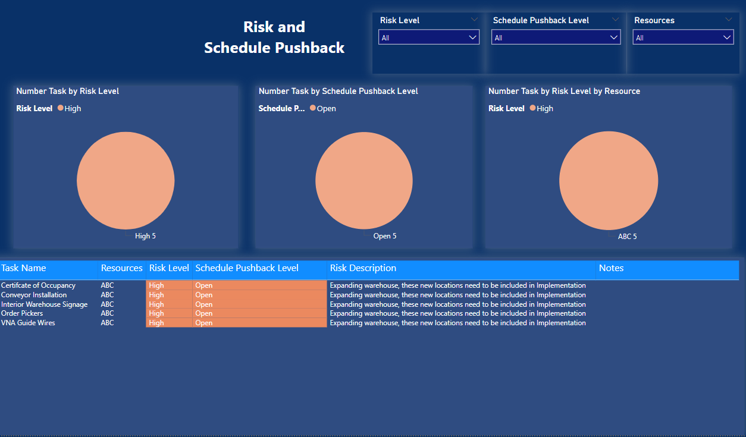Viewport: 746px width, 437px height.
Task: Open the Resources "All" dropdown
Action: (682, 37)
